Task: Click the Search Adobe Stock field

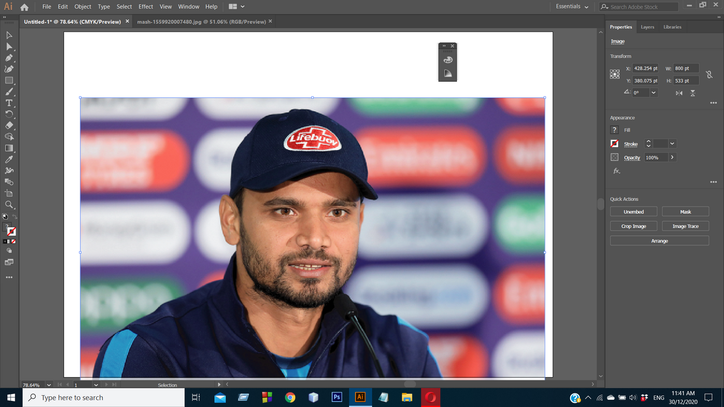Action: 639,7
